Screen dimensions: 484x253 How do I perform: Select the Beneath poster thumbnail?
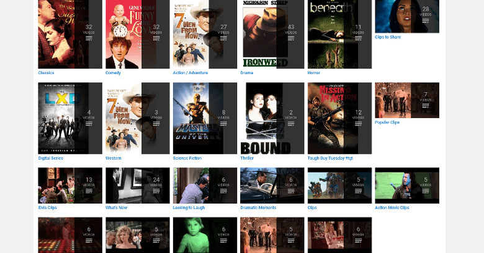click(x=339, y=34)
